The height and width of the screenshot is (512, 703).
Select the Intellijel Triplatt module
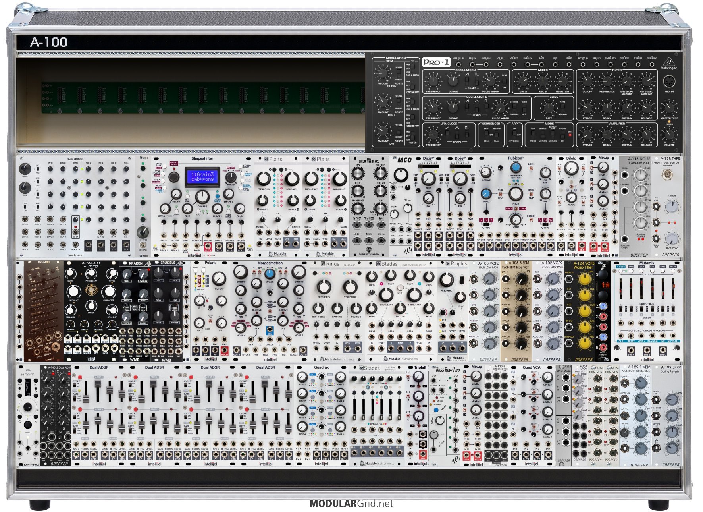click(x=417, y=415)
